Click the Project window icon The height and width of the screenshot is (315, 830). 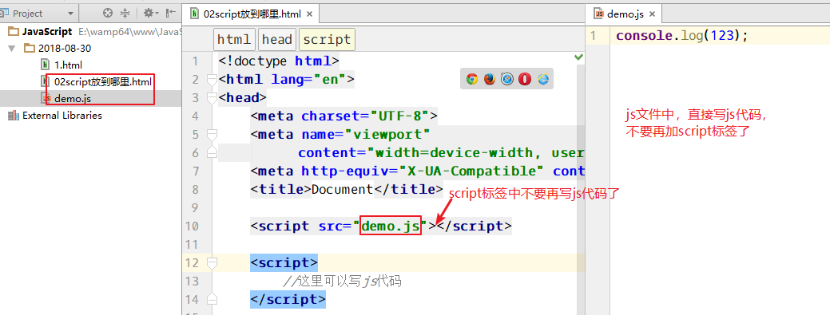tap(5, 14)
